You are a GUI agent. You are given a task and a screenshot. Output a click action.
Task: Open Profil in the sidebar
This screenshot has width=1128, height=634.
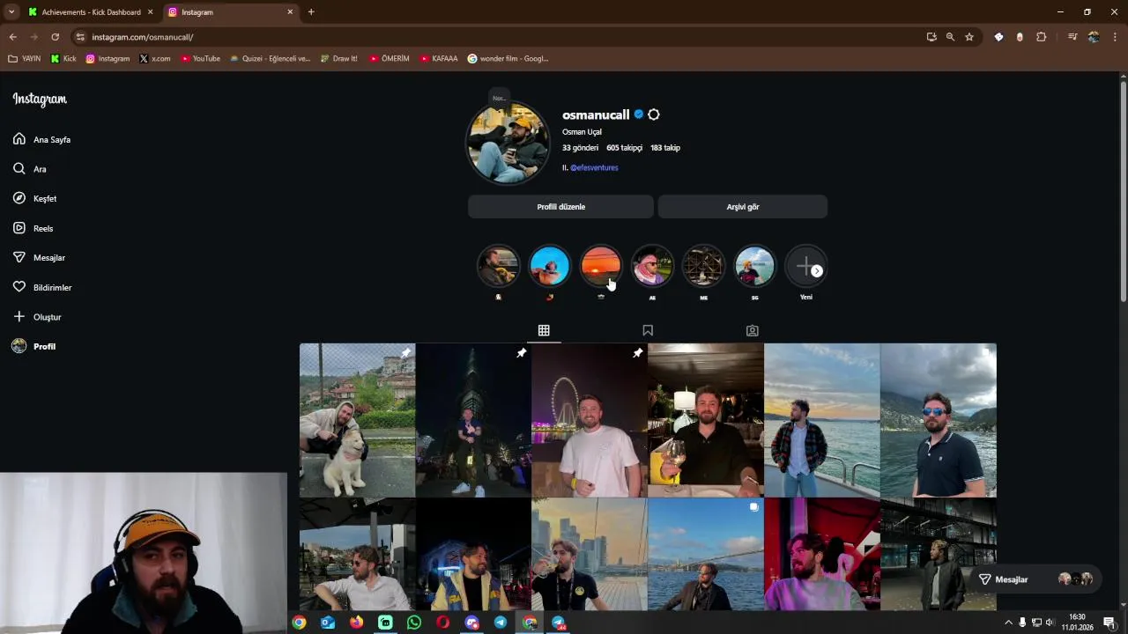[33, 346]
